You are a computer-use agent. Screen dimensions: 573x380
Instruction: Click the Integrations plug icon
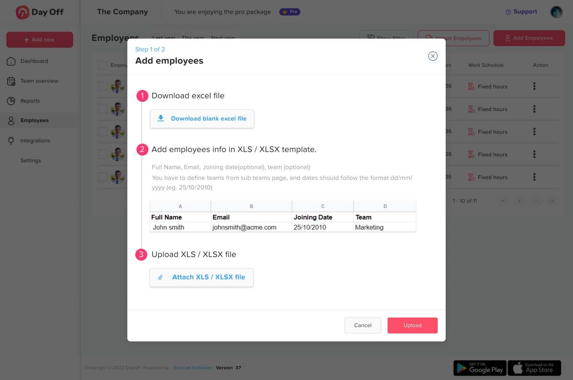[x=11, y=140]
